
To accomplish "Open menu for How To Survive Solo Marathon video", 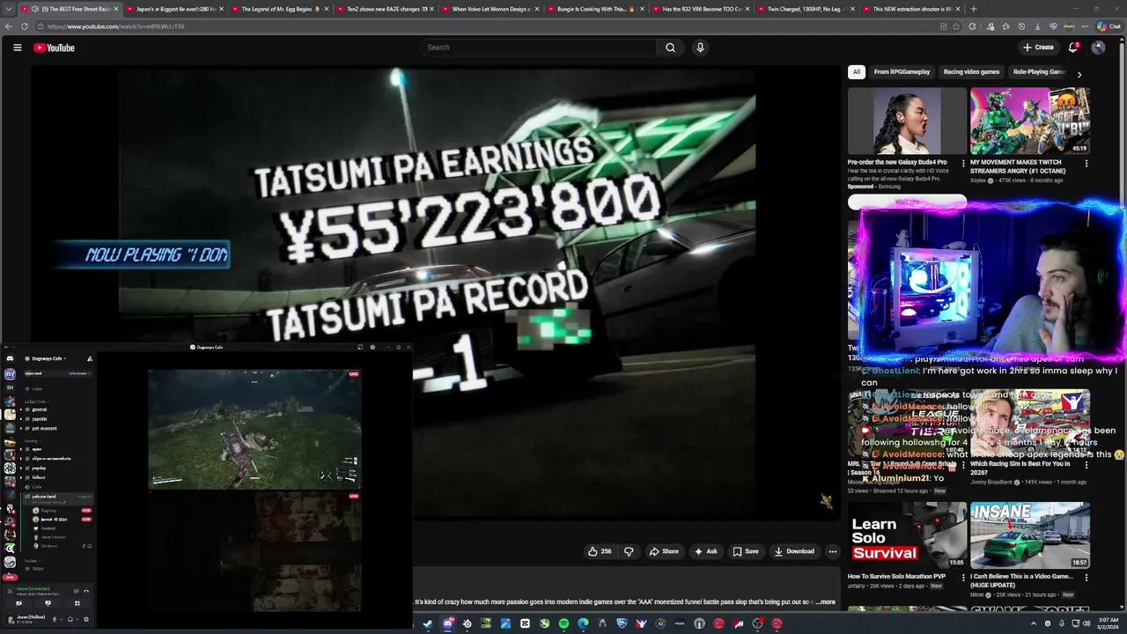I will (963, 578).
